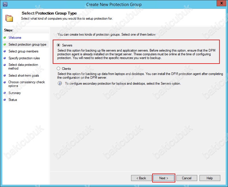
Task: Select the Servers radio button
Action: tap(58, 45)
